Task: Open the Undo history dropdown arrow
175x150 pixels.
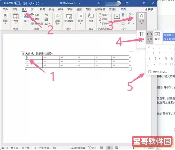Action: (x=34, y=4)
